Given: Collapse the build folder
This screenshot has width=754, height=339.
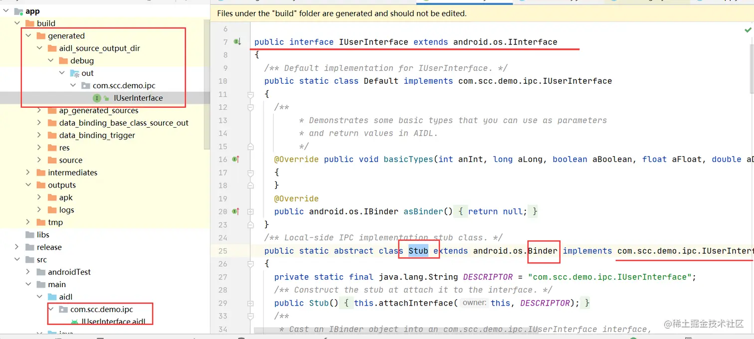Looking at the screenshot, I should 17,23.
